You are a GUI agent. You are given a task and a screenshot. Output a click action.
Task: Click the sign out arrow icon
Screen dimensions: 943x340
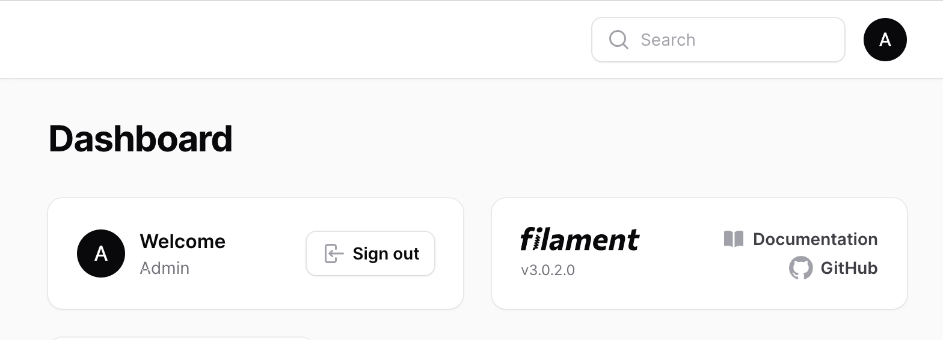coord(334,253)
